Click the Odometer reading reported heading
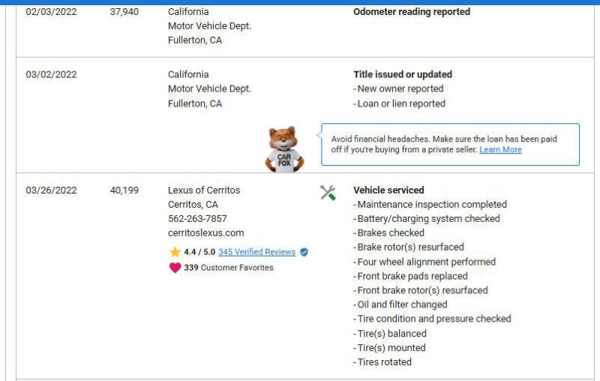Screen dimensions: 600x381 point(412,12)
